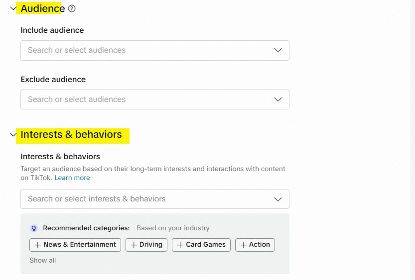The width and height of the screenshot is (415, 280).
Task: Click the Exclude audience label
Action: (53, 80)
